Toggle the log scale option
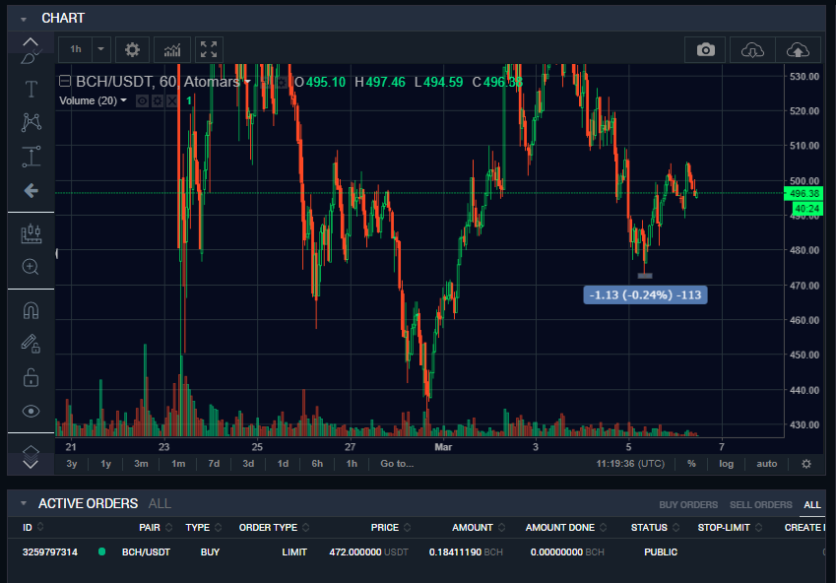This screenshot has height=583, width=836. [x=726, y=464]
